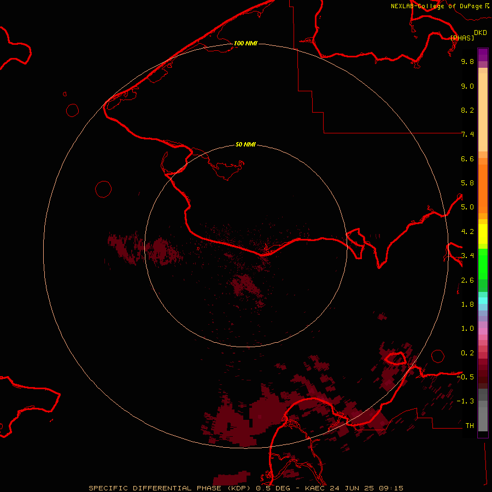Select the 100 NMI range ring label
Image resolution: width=492 pixels, height=492 pixels.
point(245,43)
